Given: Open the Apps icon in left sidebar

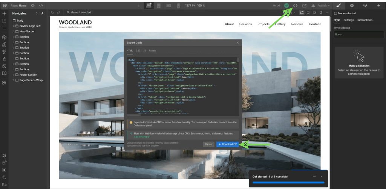Looking at the screenshot, I should coord(4,83).
